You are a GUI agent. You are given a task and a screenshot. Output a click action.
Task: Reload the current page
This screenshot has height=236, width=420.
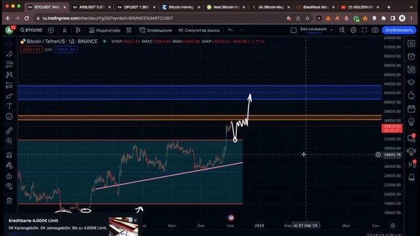pos(26,18)
